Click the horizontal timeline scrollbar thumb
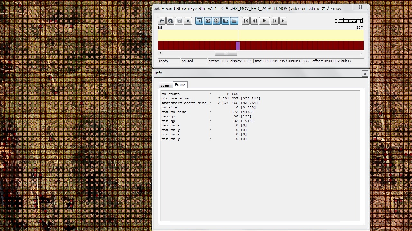This screenshot has width=412, height=231. [x=226, y=53]
